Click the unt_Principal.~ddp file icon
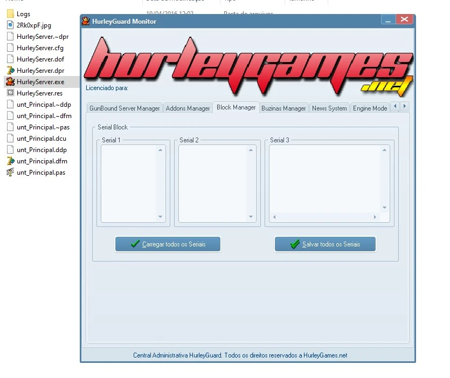 pyautogui.click(x=10, y=104)
